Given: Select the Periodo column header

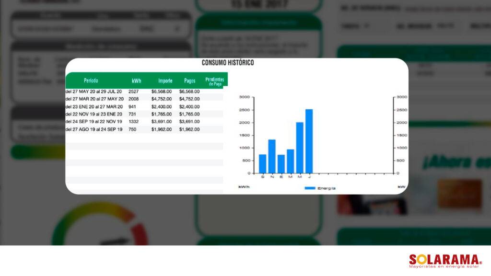Looking at the screenshot, I should tap(91, 80).
